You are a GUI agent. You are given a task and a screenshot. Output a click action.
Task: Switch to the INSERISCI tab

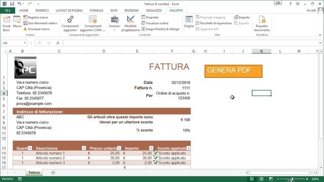(42, 10)
